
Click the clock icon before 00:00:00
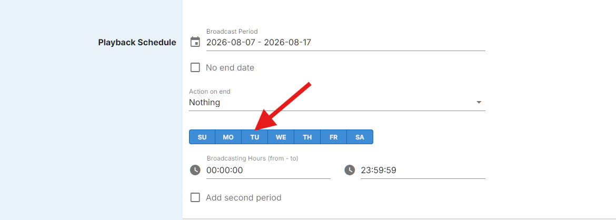point(195,170)
